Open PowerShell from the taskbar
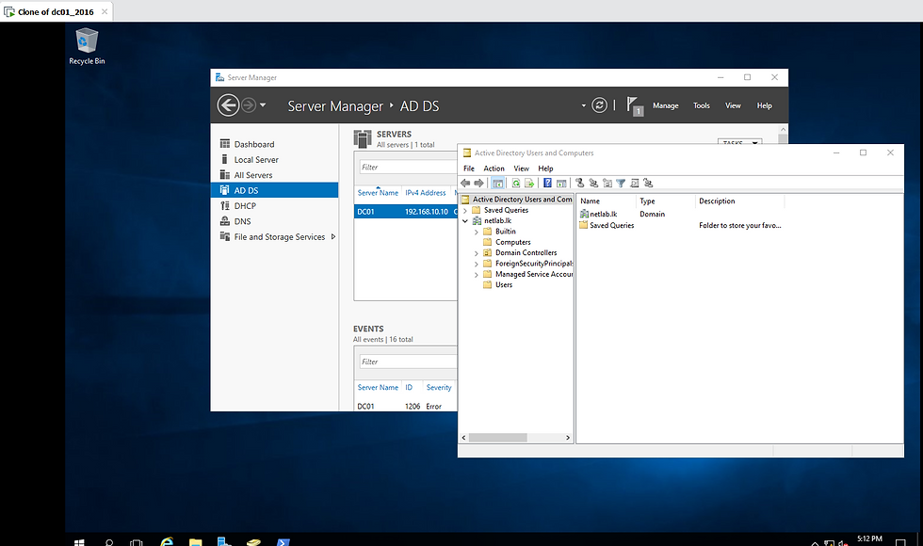 [283, 542]
